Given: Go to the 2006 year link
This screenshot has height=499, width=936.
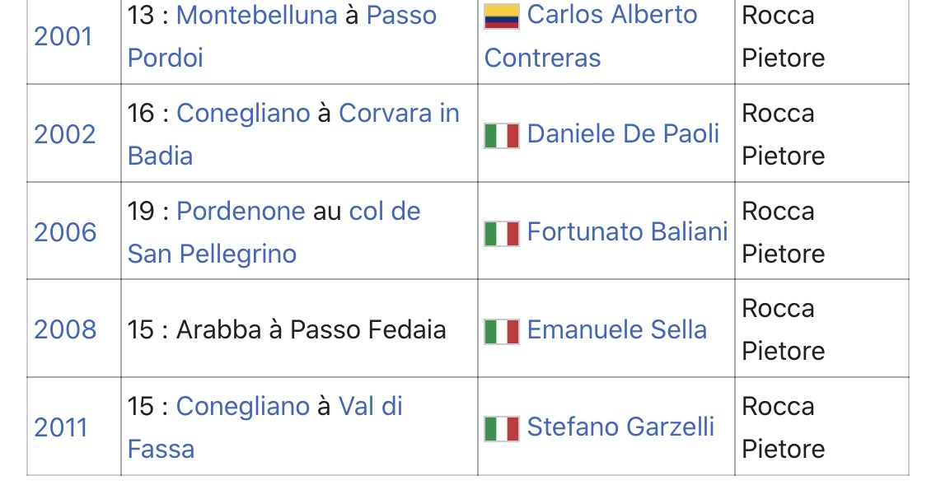Looking at the screenshot, I should coord(65,233).
